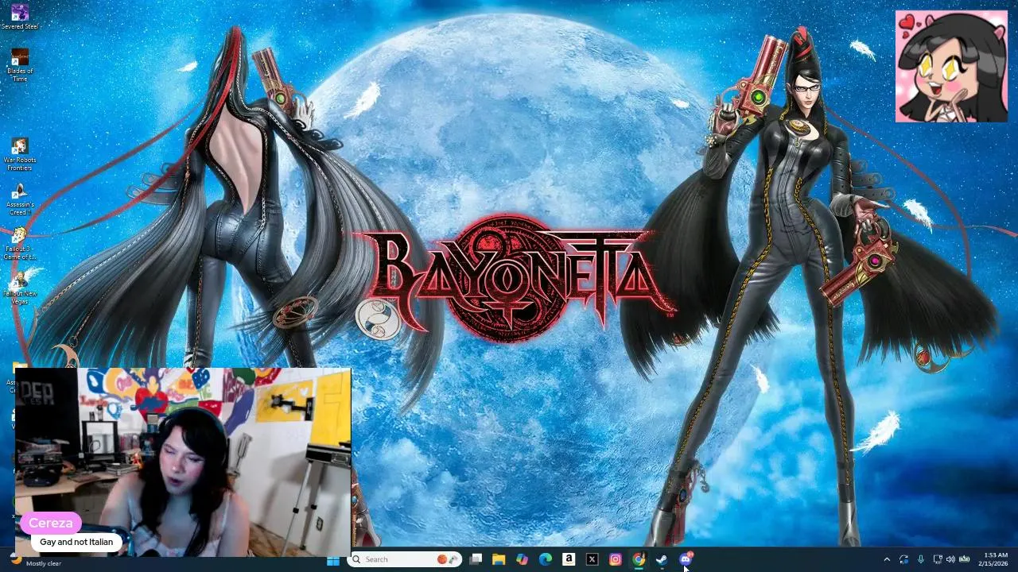
Task: Open Task View in the taskbar
Action: 476,559
